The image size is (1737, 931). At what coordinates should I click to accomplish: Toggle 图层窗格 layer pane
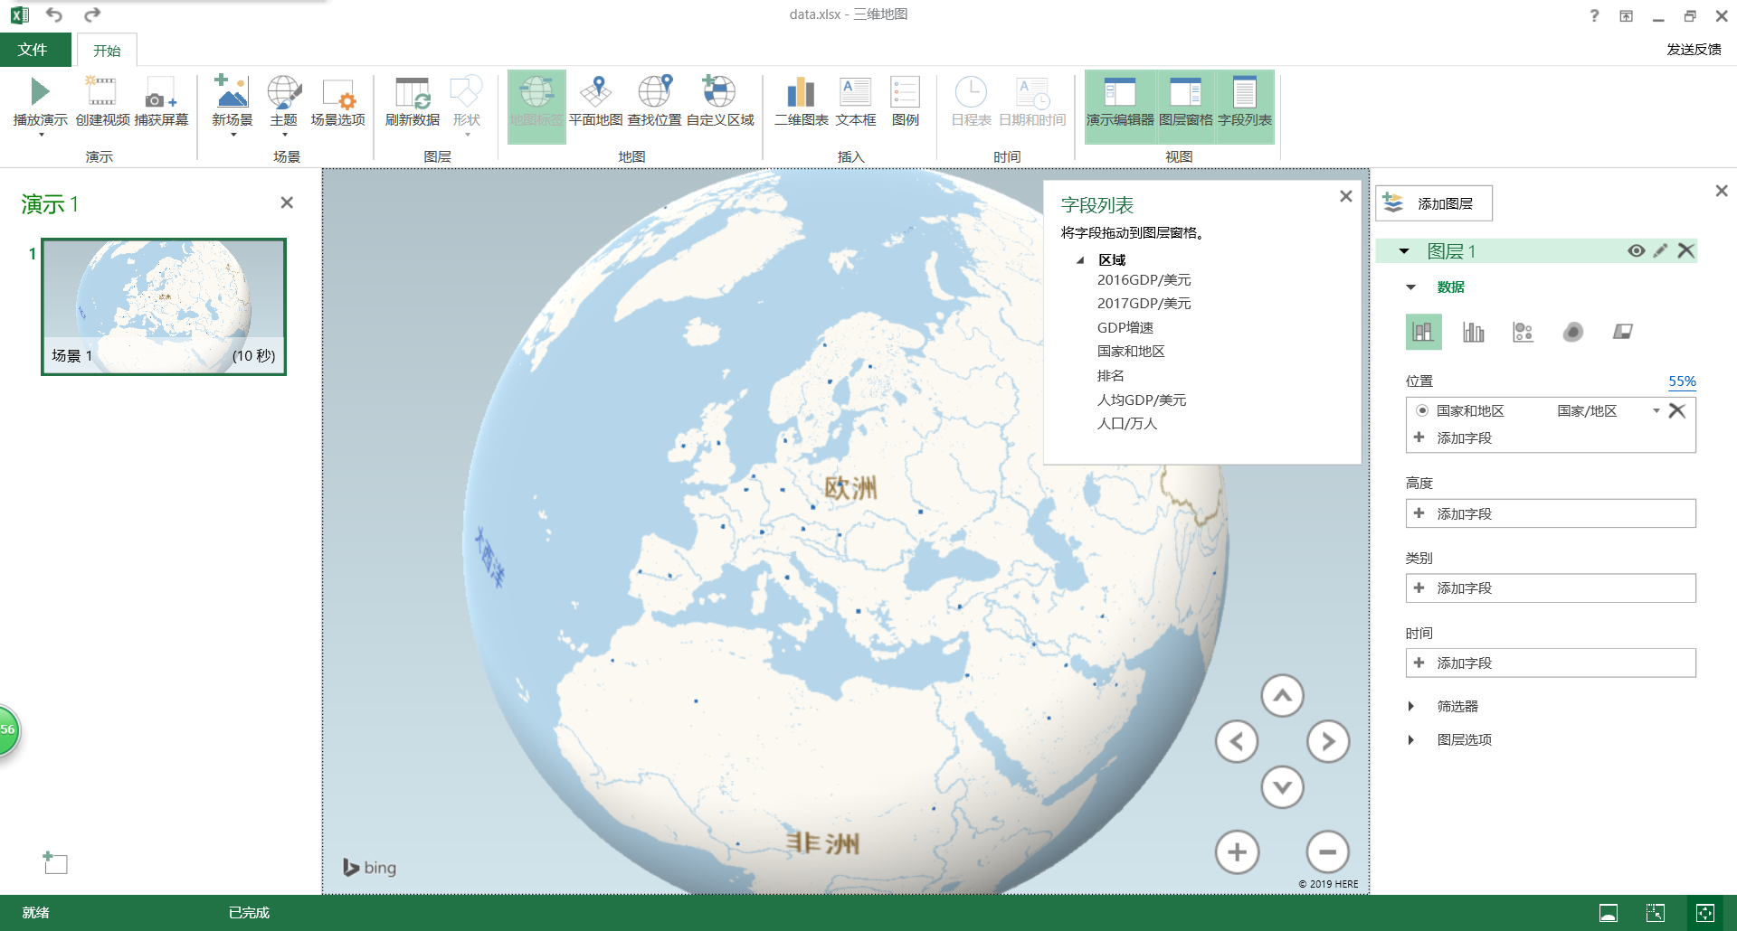[x=1185, y=107]
